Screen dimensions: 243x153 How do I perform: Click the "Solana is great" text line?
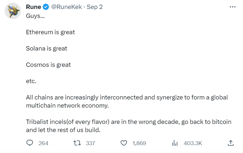click(x=47, y=48)
